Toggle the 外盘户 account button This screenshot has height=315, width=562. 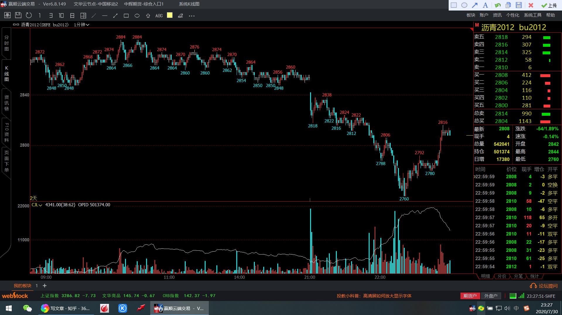click(x=491, y=296)
